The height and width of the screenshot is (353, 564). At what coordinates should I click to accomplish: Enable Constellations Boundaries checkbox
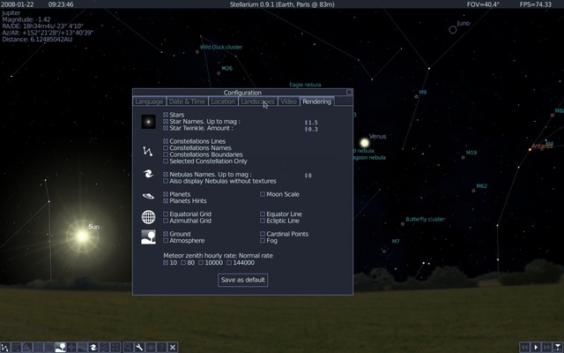click(166, 154)
